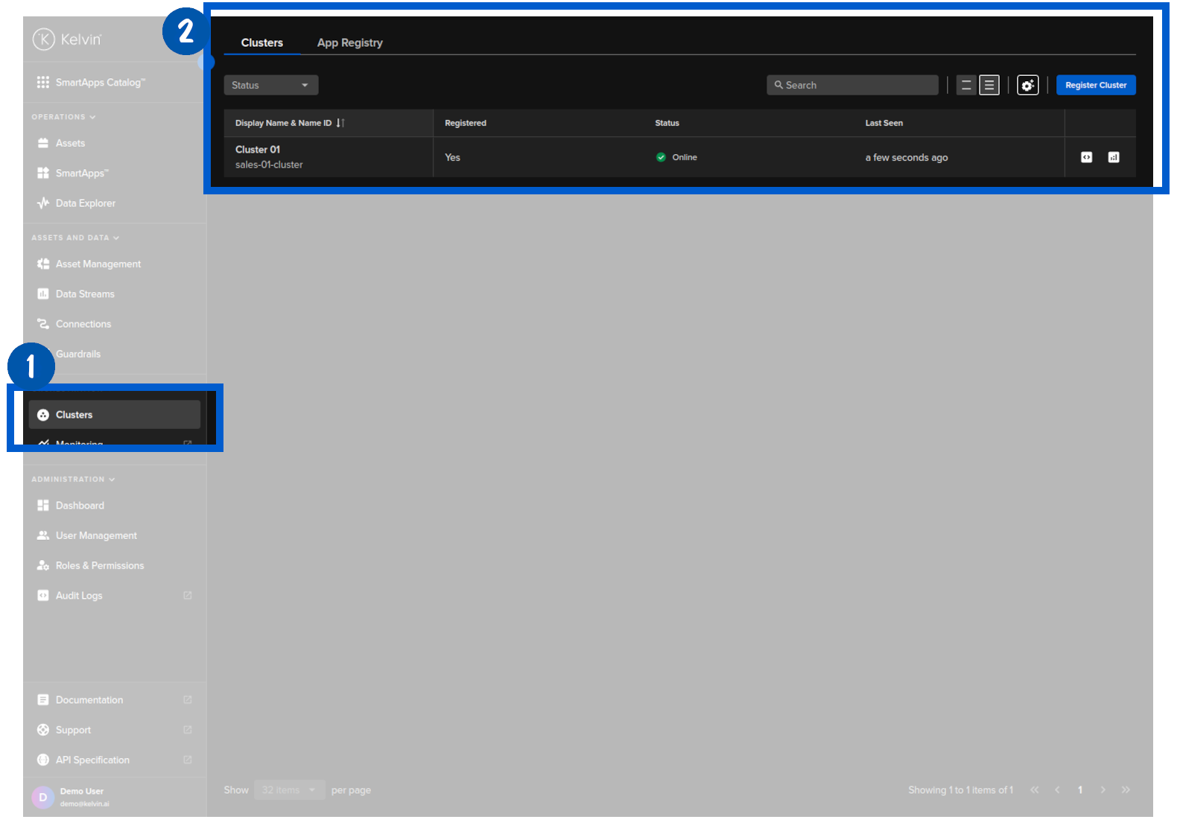Switch to comfortable row density view
Screen dimensions: 1177x834
point(965,86)
